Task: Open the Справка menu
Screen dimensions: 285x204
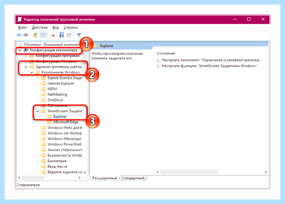Action: coord(71,28)
